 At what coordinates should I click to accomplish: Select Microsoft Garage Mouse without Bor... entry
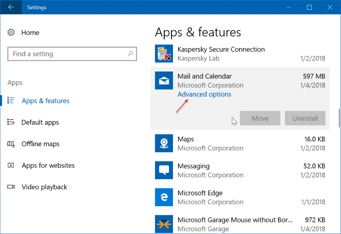point(240,224)
